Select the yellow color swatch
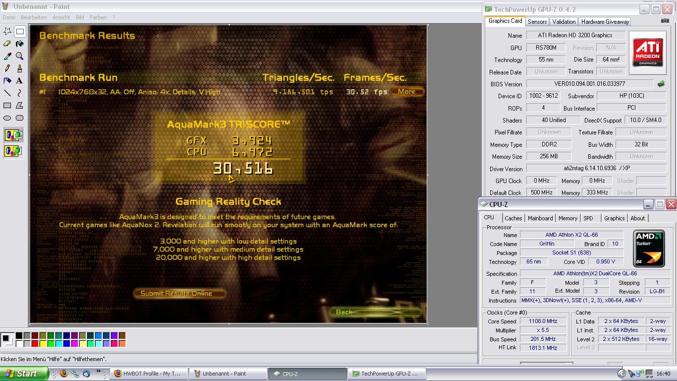Viewport: 677px width, 381px height. (43, 343)
